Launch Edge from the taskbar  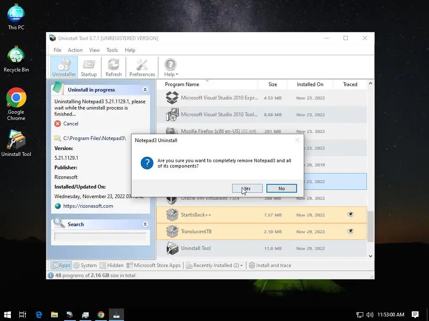point(39,315)
